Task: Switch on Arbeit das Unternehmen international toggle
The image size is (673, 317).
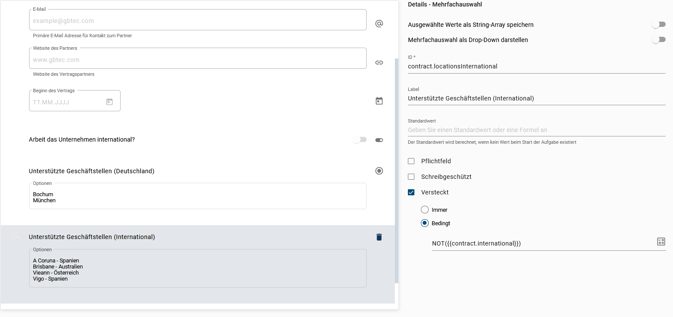Action: (359, 139)
